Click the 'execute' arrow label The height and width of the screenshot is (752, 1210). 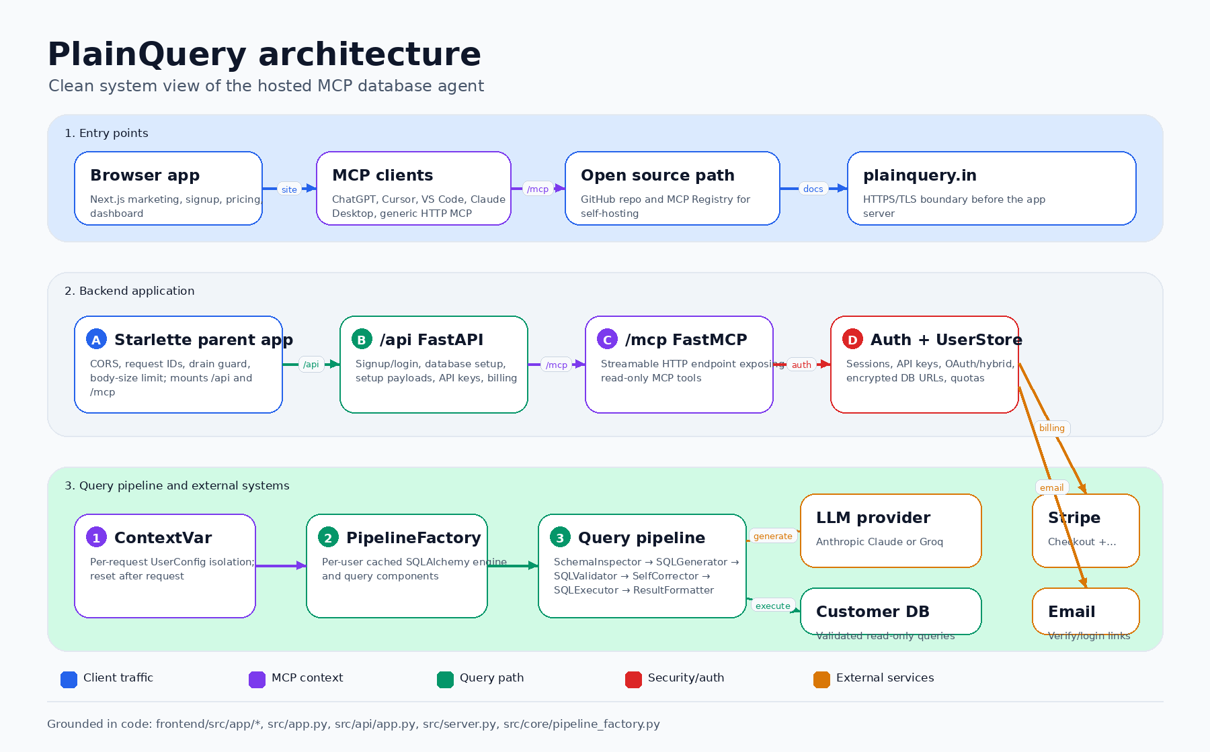coord(773,606)
